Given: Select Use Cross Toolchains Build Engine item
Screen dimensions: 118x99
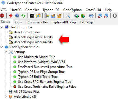Looking at the screenshot, I should [47, 87].
